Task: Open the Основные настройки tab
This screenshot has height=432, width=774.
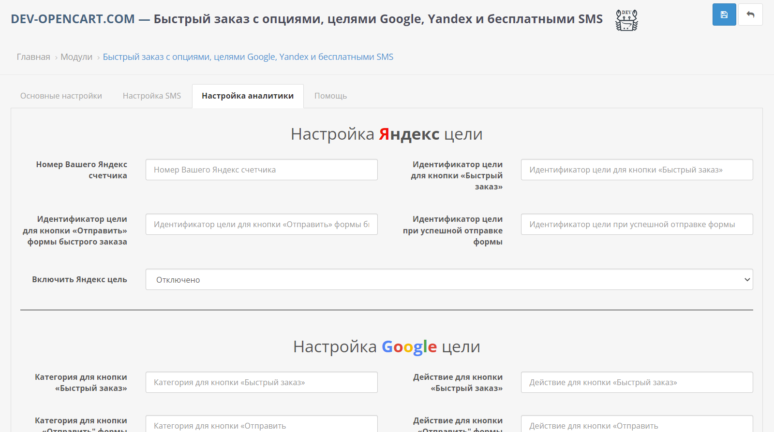Action: pos(61,96)
